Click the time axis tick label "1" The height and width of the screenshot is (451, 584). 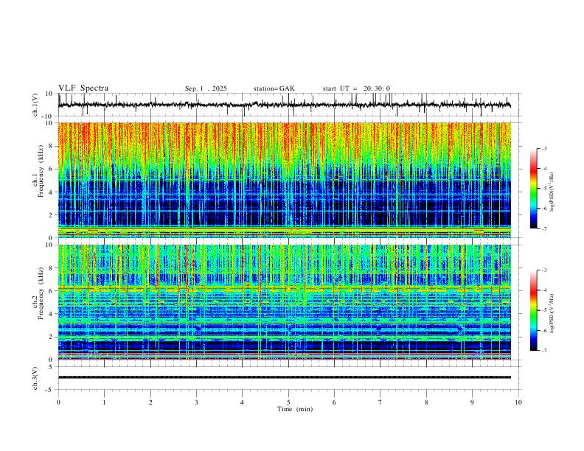[x=104, y=402]
